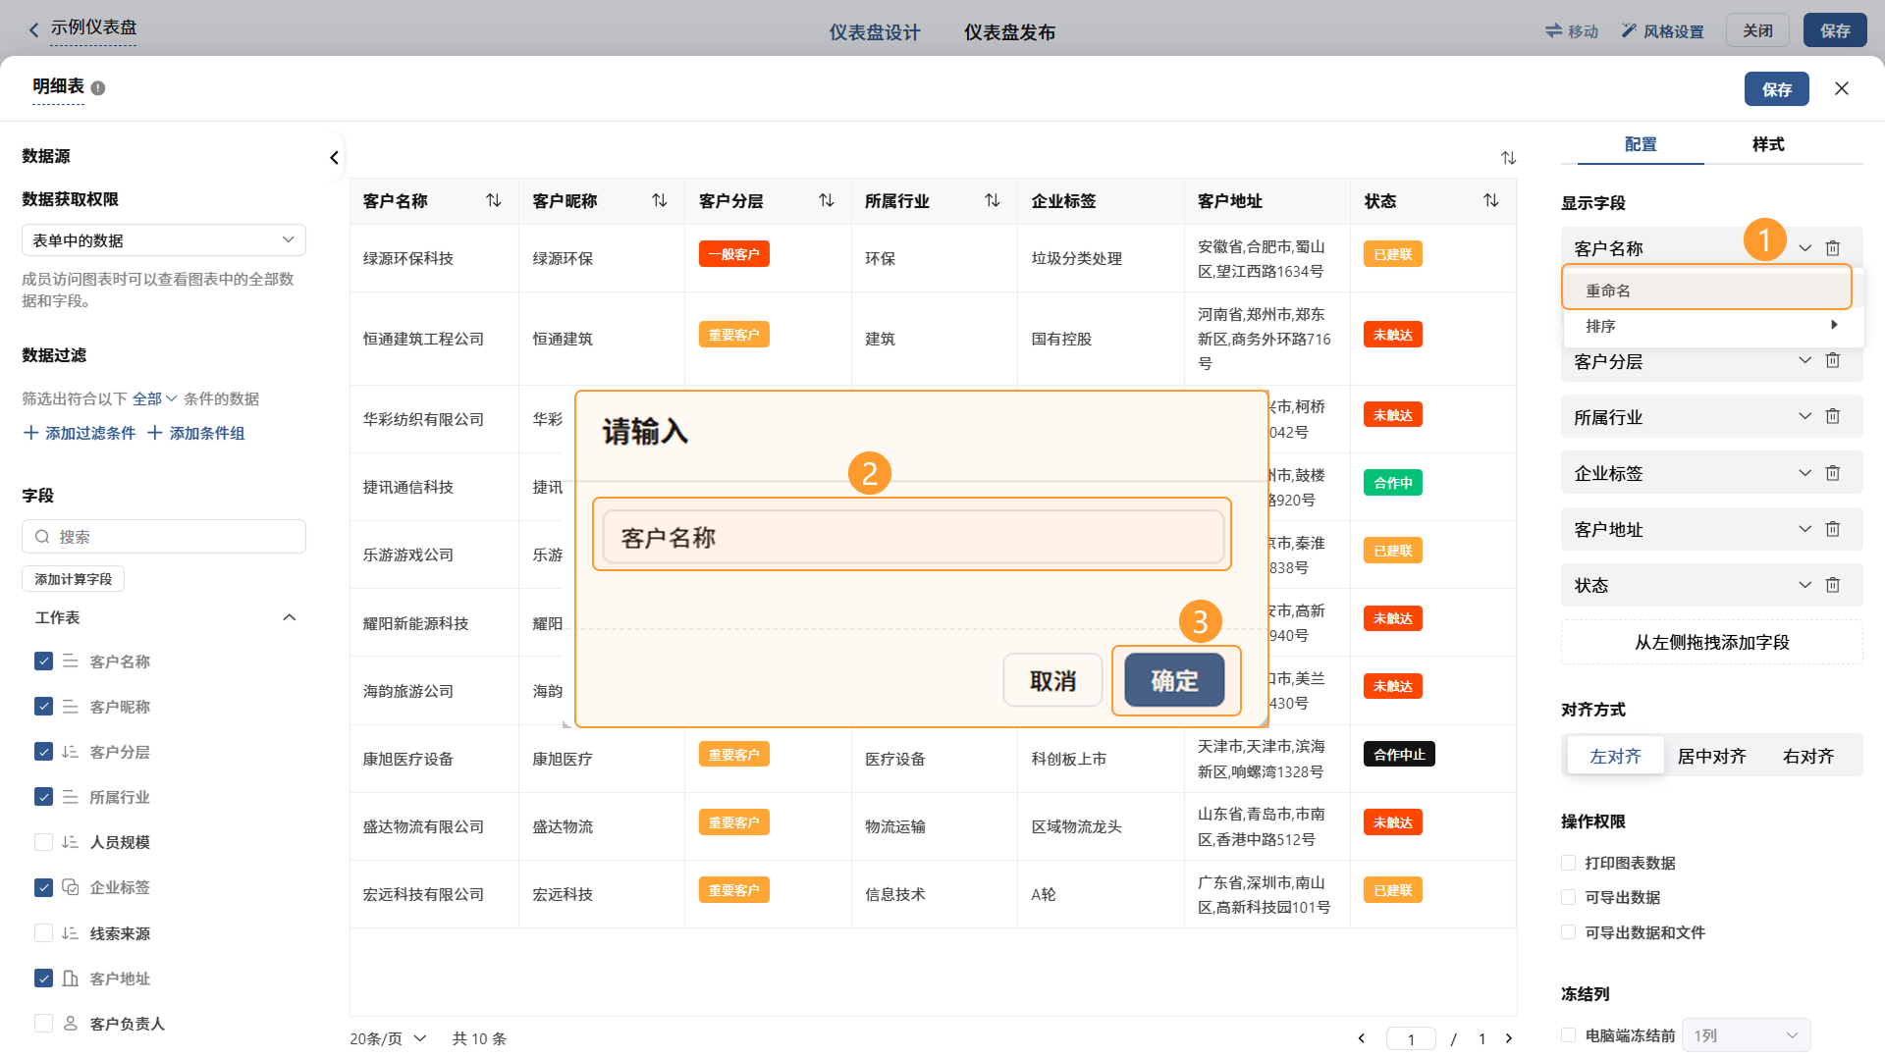Sort by the 所属行业 column header icon
Image resolution: width=1885 pixels, height=1059 pixels.
coord(993,200)
